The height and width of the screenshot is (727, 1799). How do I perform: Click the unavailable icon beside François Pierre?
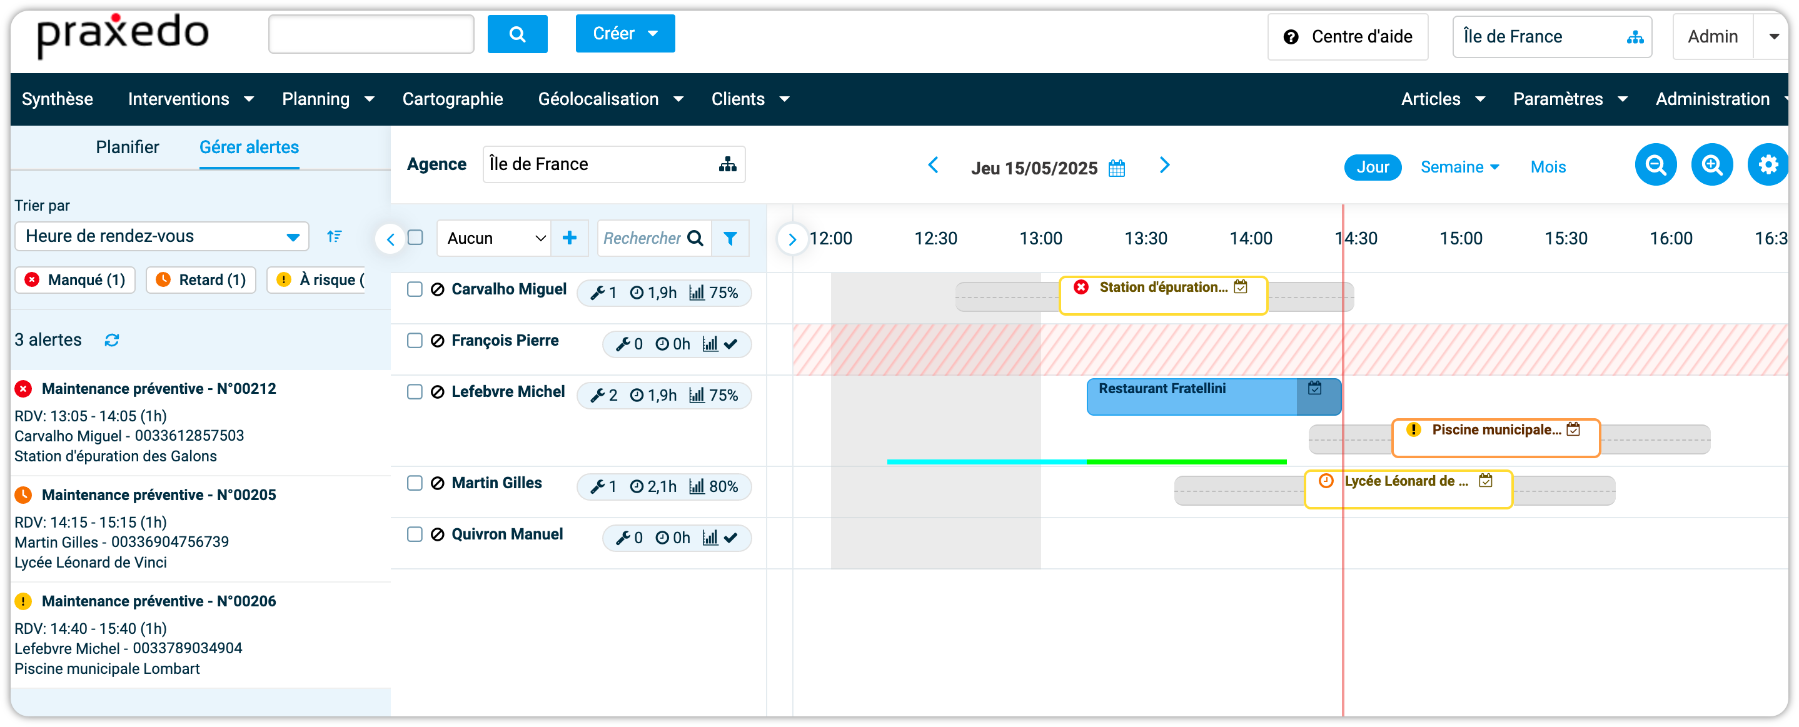click(437, 341)
